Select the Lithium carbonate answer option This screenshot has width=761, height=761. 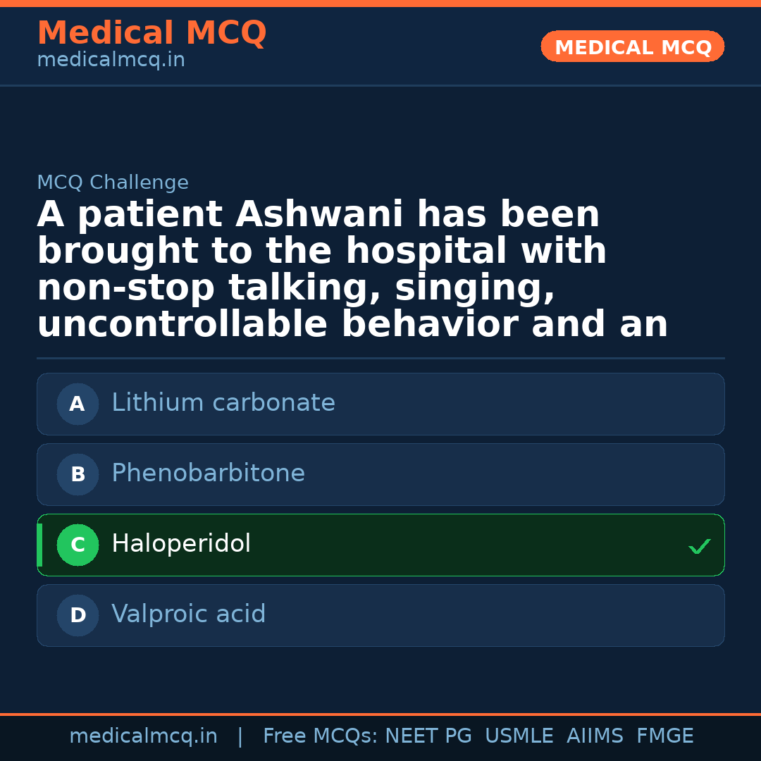point(380,404)
